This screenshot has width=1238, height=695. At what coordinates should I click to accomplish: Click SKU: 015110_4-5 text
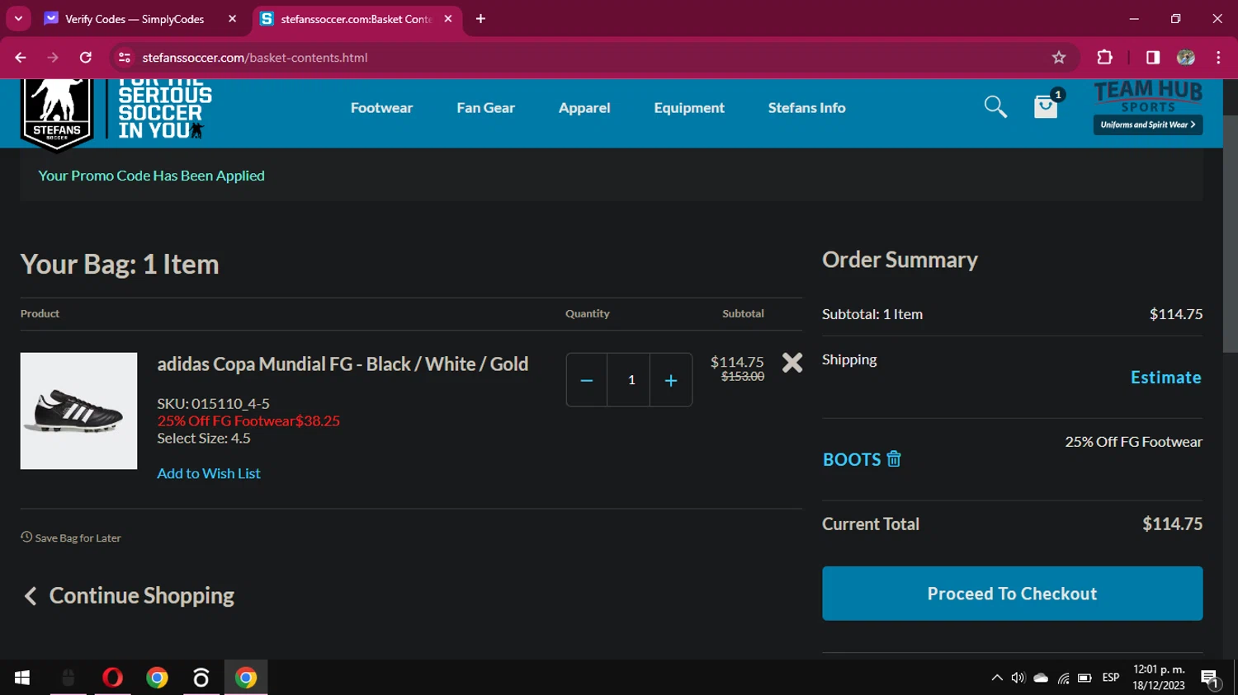pyautogui.click(x=214, y=403)
